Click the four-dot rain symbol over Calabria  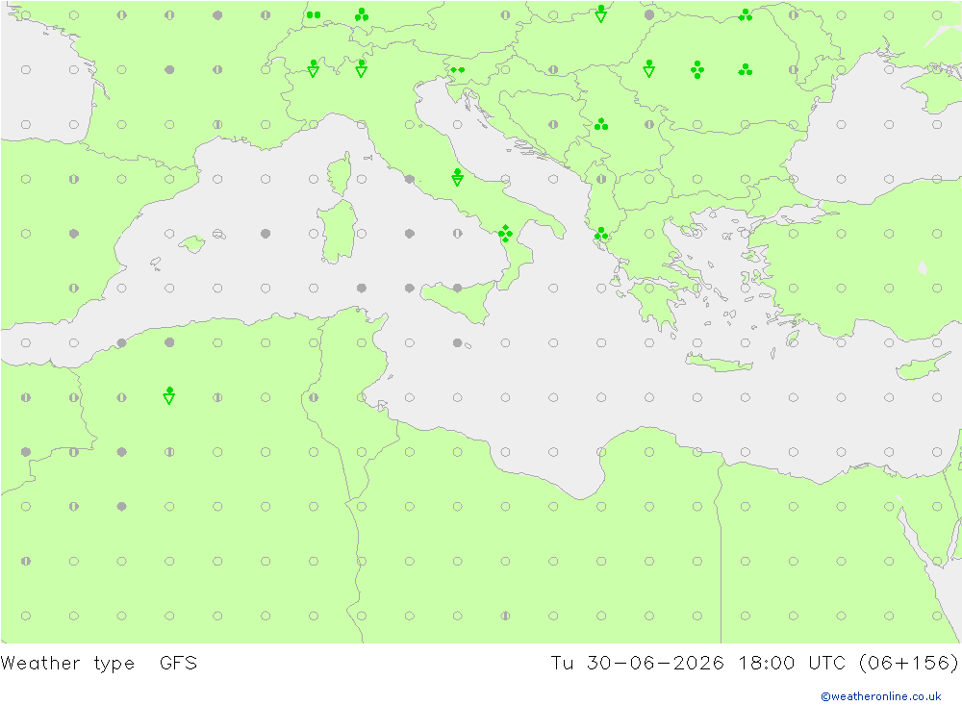505,233
